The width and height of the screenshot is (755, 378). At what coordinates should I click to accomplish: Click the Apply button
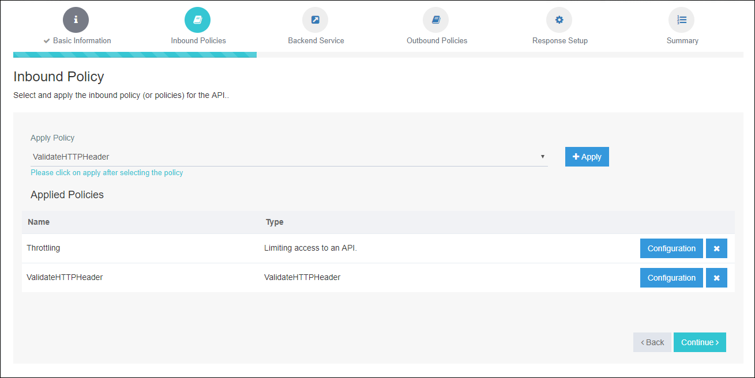point(587,156)
